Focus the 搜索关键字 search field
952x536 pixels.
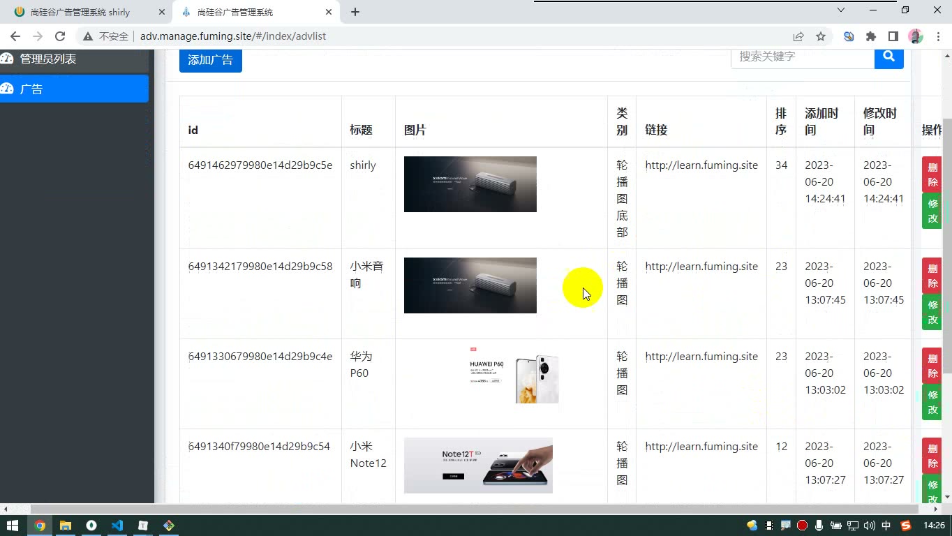(803, 57)
